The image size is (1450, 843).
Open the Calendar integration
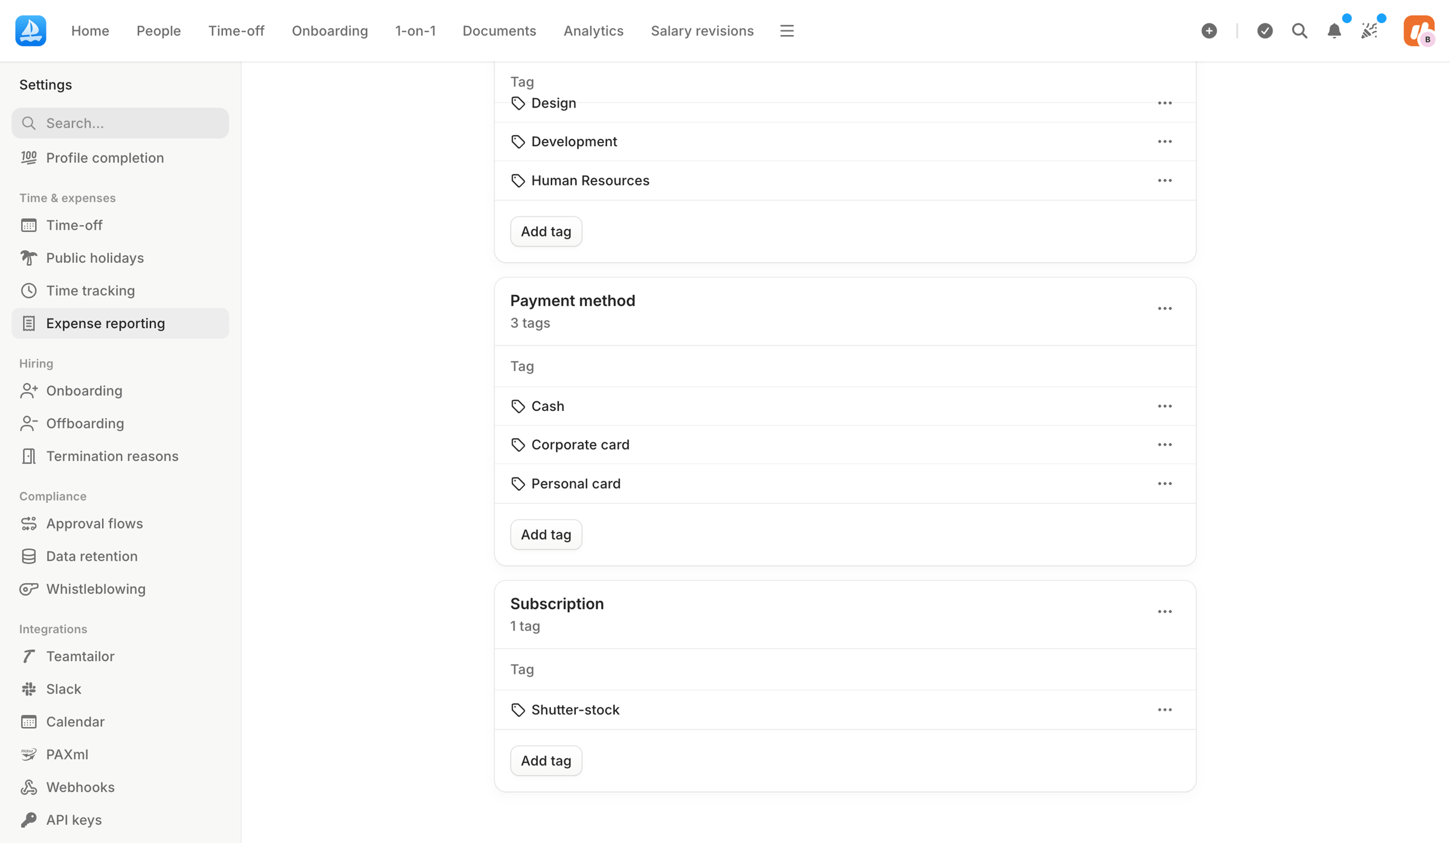[x=120, y=722]
